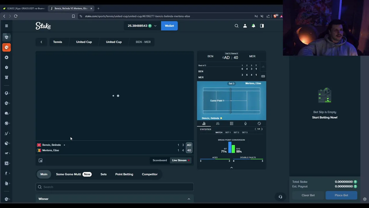Select SET 2 statistics filter
This screenshot has height=208, width=369.
pos(236,132)
